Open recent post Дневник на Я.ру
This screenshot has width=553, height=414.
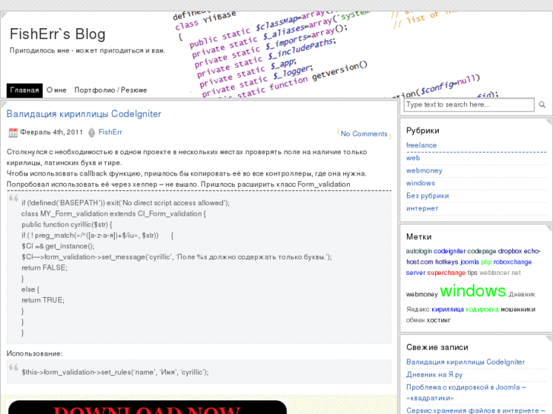pos(434,375)
